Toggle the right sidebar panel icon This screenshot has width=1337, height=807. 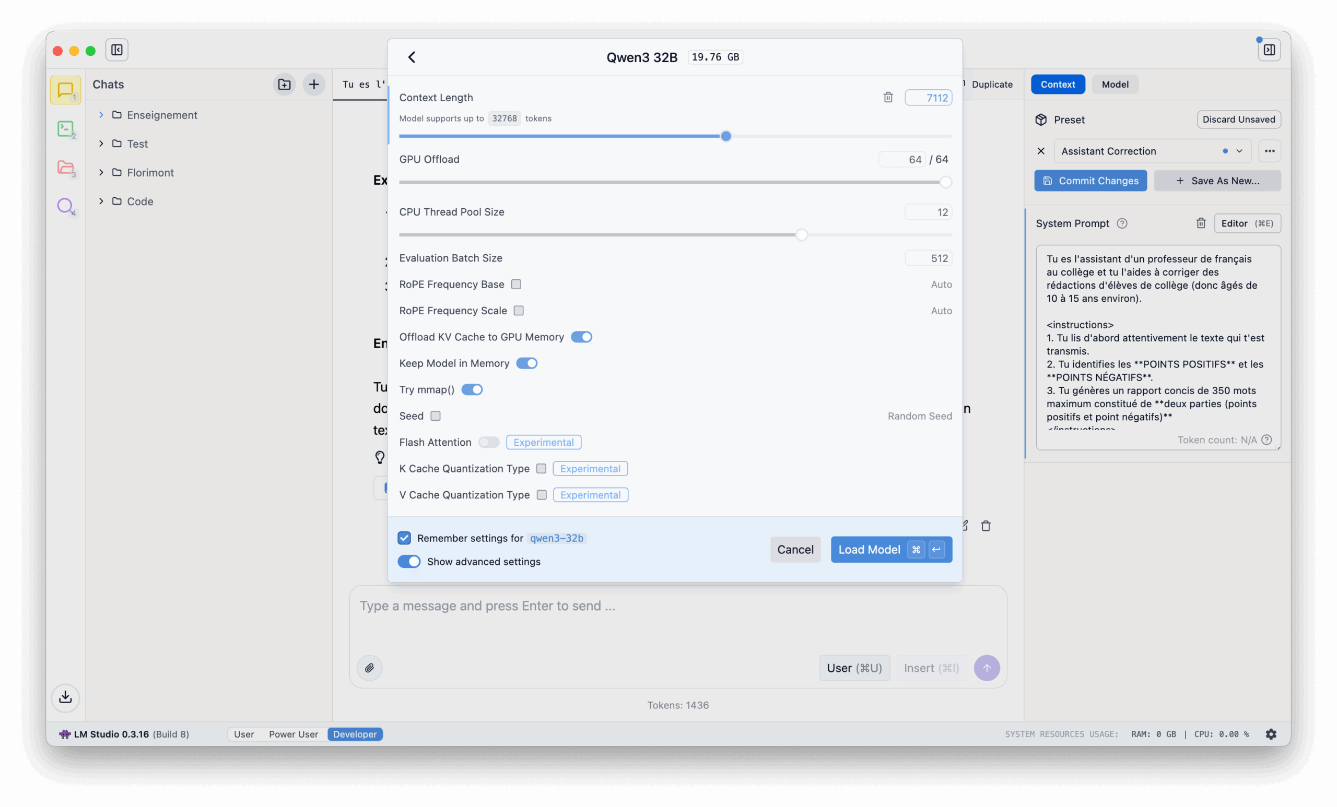point(1269,50)
